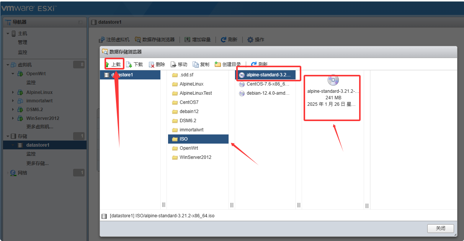Screen dimensions: 464x241
Task: Click the 关闭 close button
Action: [x=440, y=228]
